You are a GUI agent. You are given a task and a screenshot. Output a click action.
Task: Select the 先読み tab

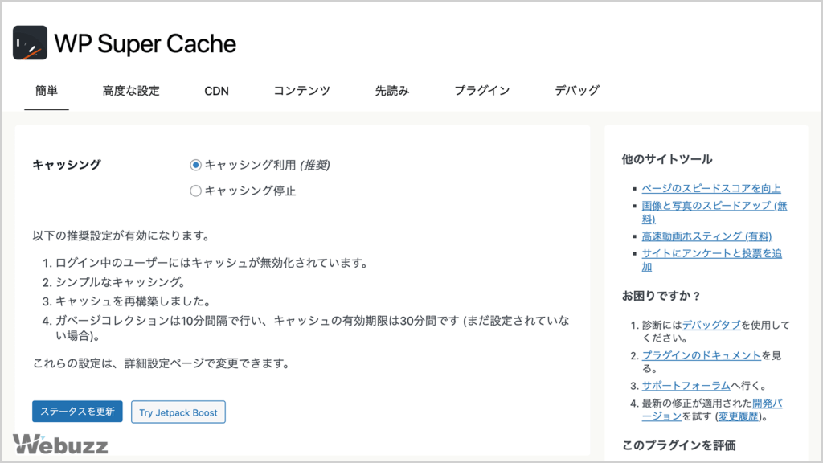coord(392,91)
